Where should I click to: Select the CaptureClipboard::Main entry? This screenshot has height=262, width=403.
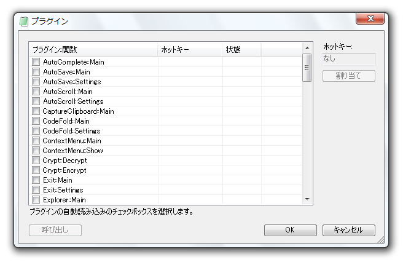(78, 111)
